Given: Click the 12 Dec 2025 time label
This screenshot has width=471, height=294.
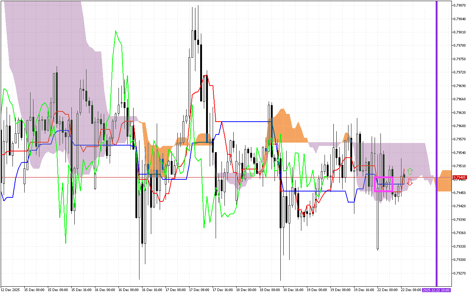Looking at the screenshot, I should pyautogui.click(x=10, y=290).
